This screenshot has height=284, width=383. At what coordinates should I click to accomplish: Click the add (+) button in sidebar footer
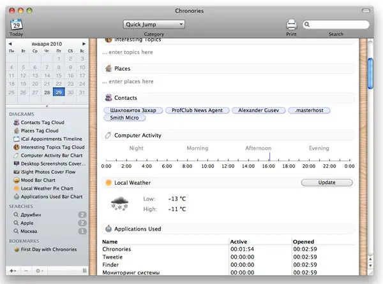[13, 271]
